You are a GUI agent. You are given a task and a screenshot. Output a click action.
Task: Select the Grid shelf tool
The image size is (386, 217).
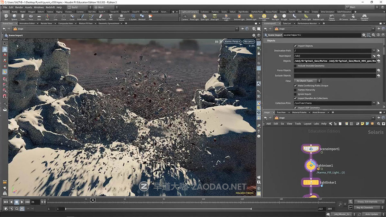pyautogui.click(x=39, y=17)
